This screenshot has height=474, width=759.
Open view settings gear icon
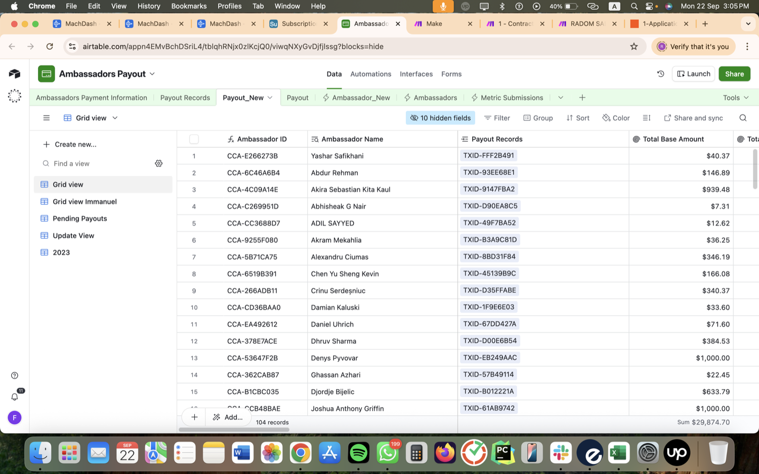(x=159, y=163)
